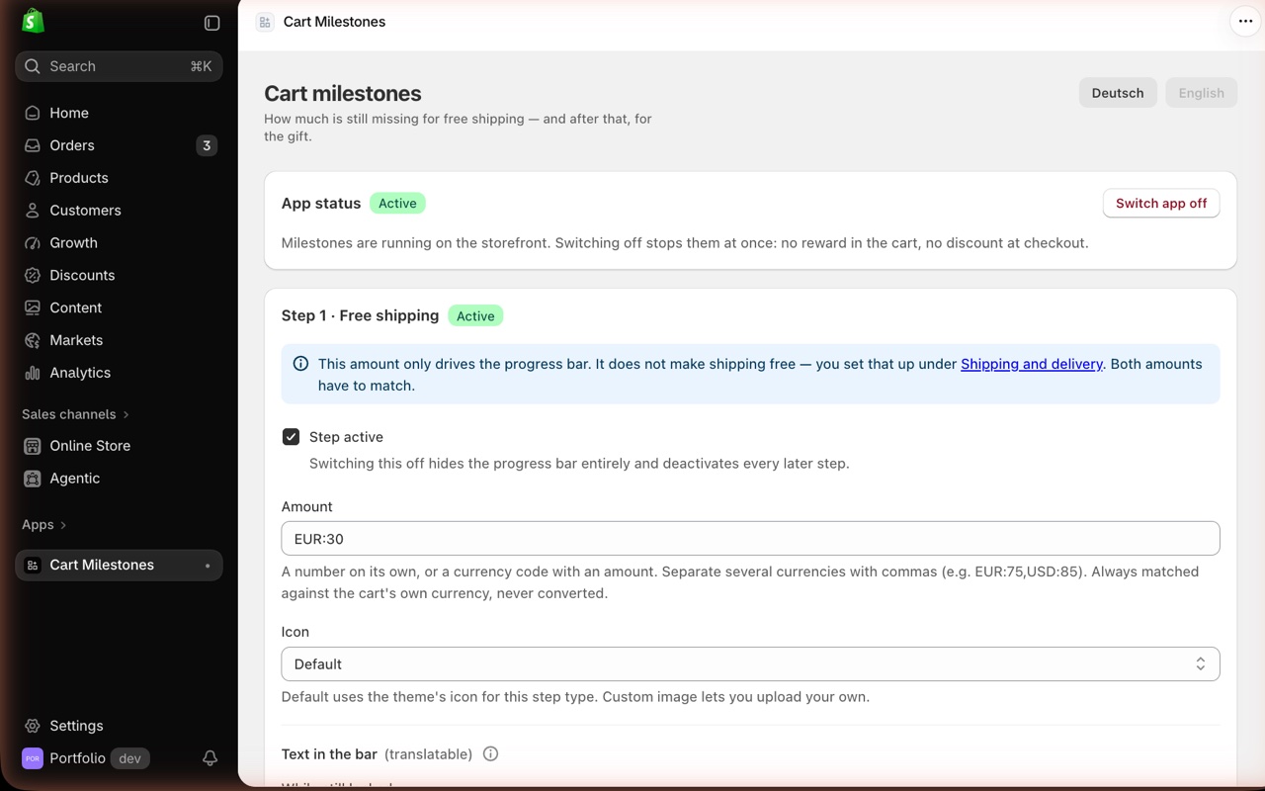Click the Cart Milestones app icon in header

click(265, 22)
